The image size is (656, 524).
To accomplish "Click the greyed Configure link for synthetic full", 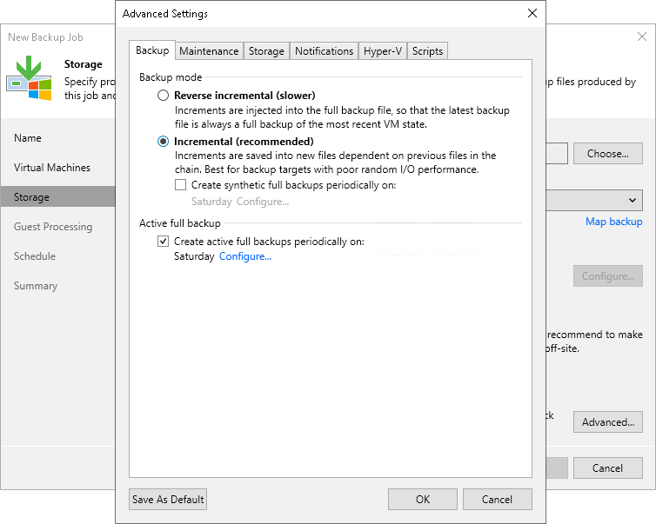I will click(x=263, y=202).
